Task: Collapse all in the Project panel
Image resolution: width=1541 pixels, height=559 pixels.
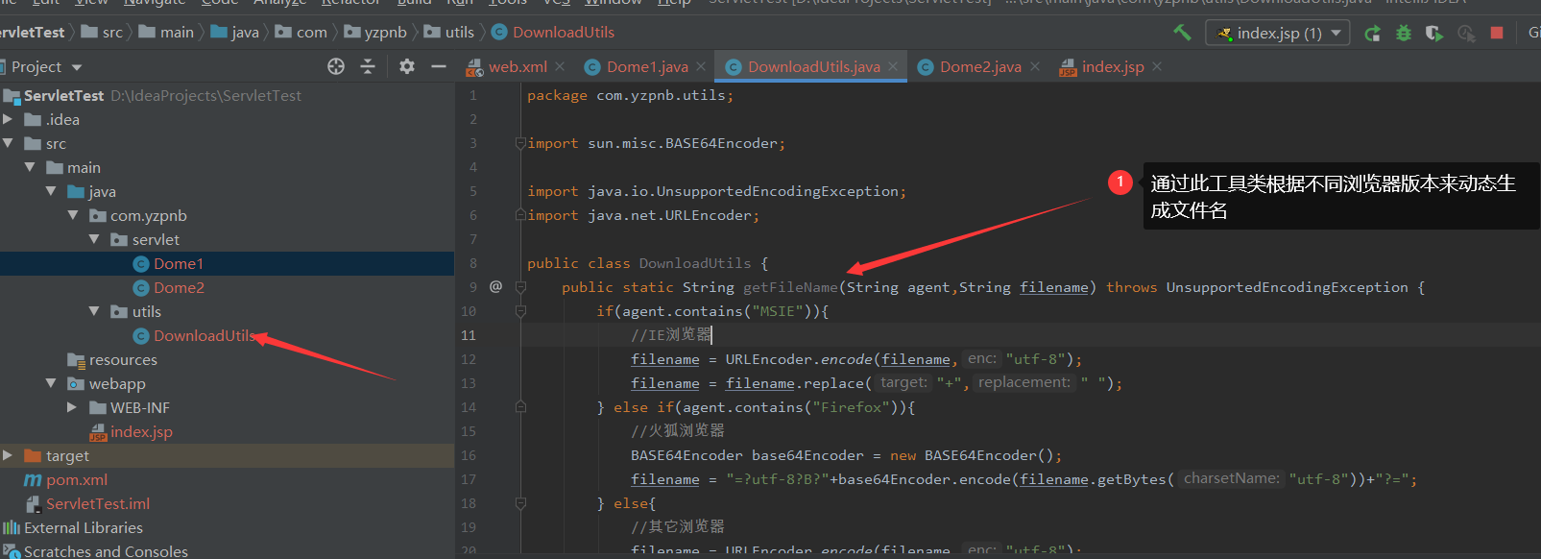Action: (x=368, y=66)
